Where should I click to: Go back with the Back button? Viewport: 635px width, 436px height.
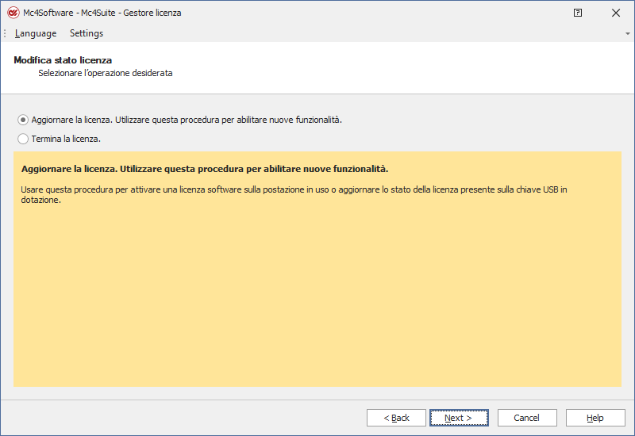pyautogui.click(x=396, y=418)
